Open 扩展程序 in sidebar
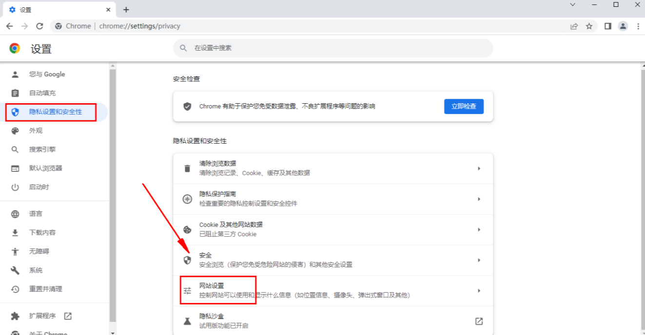This screenshot has width=645, height=335. (x=54, y=316)
